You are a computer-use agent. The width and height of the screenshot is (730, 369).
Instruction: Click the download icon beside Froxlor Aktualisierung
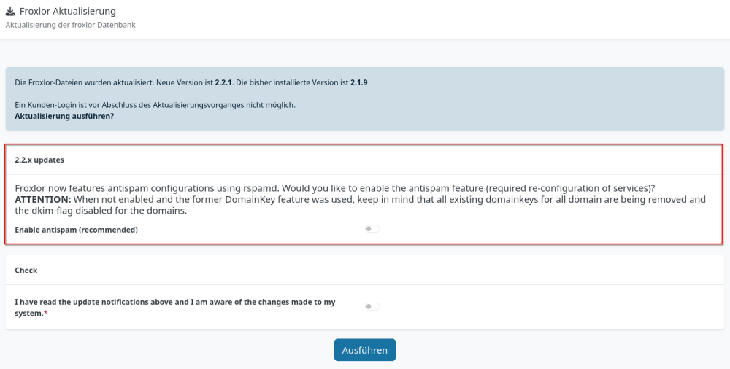pyautogui.click(x=10, y=12)
